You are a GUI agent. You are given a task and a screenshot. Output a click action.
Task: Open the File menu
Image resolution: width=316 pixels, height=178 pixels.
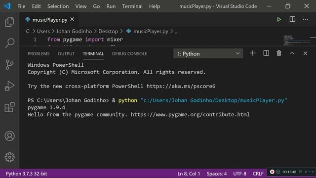tap(21, 6)
